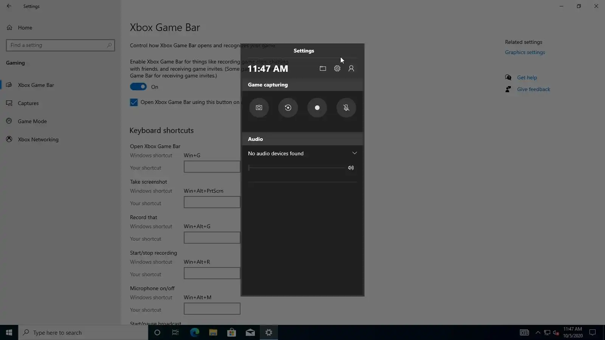The height and width of the screenshot is (340, 605).
Task: Click the Xbox Game Bar page heading
Action: coord(165,28)
